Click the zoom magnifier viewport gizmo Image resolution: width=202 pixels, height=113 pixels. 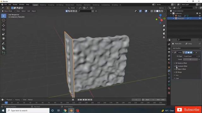164,26
